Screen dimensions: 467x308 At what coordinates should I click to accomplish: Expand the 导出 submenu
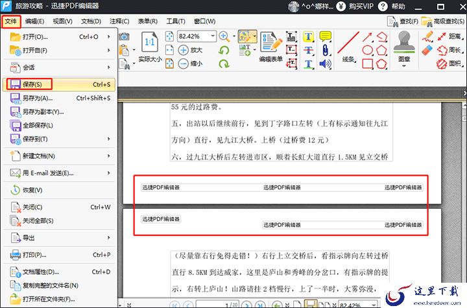click(x=60, y=238)
